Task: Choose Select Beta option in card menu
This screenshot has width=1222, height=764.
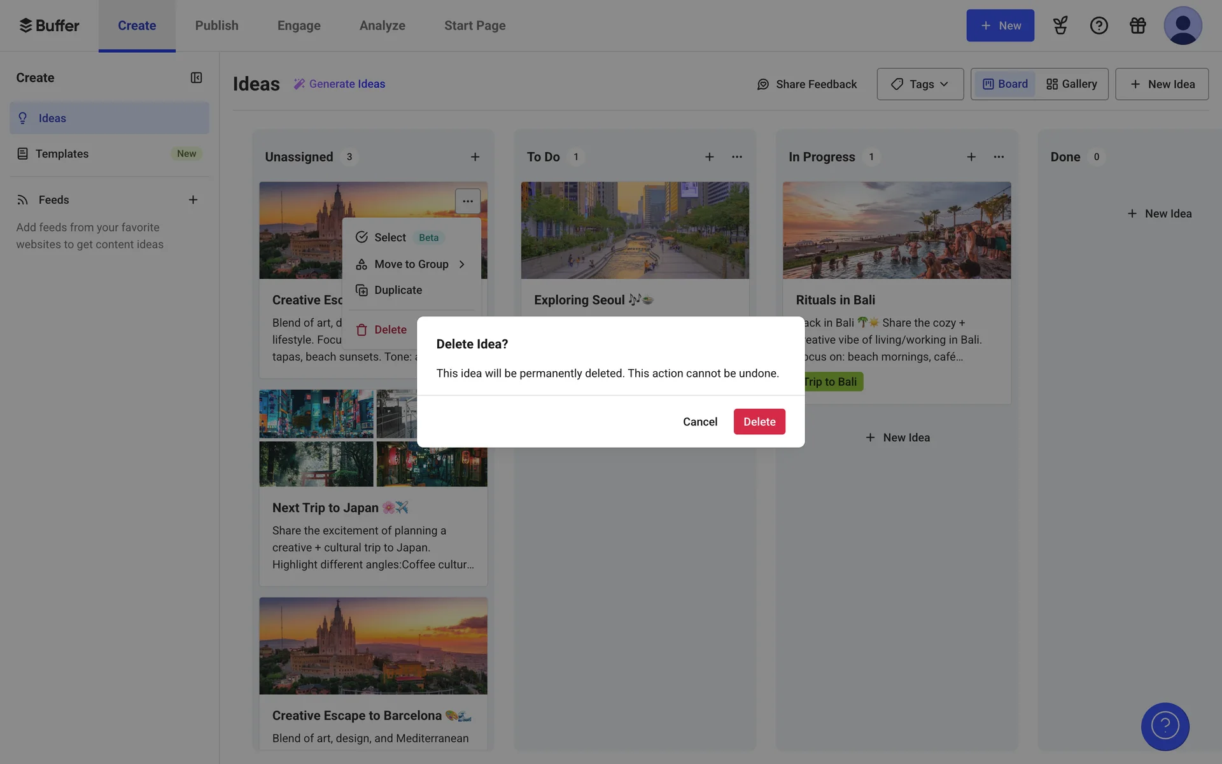Action: click(x=390, y=237)
